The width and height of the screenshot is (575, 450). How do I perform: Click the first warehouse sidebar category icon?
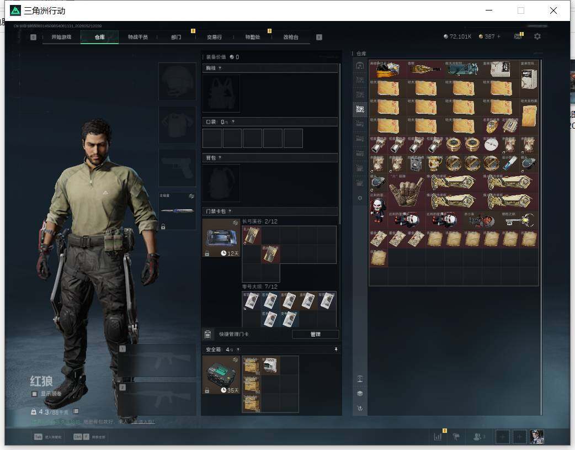[360, 65]
